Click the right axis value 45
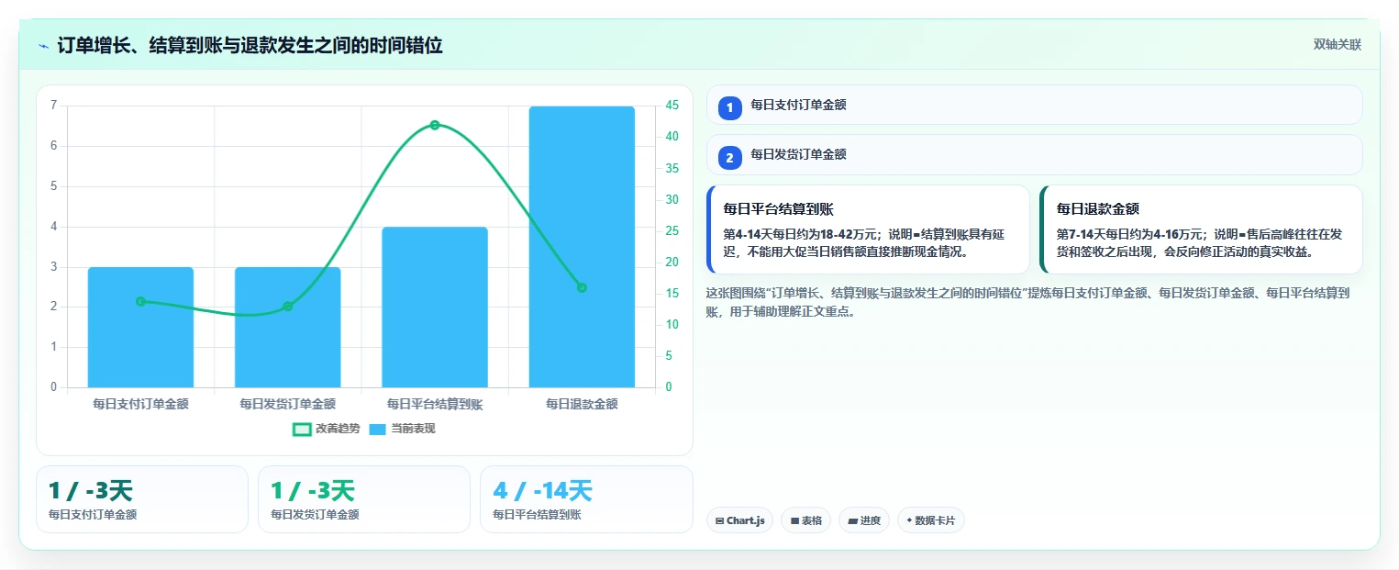This screenshot has width=1399, height=570. (x=672, y=106)
